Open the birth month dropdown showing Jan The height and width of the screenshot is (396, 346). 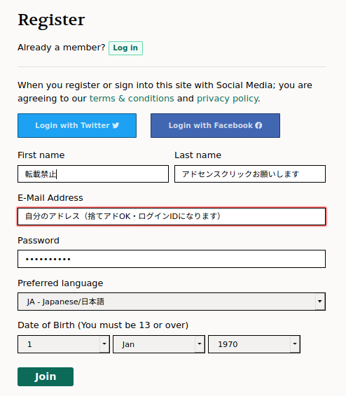[159, 344]
